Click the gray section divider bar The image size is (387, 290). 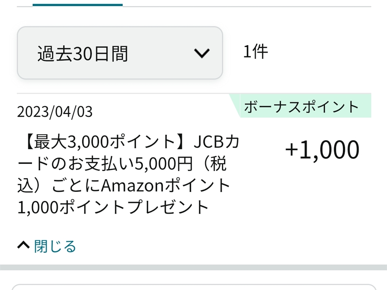(x=193, y=267)
